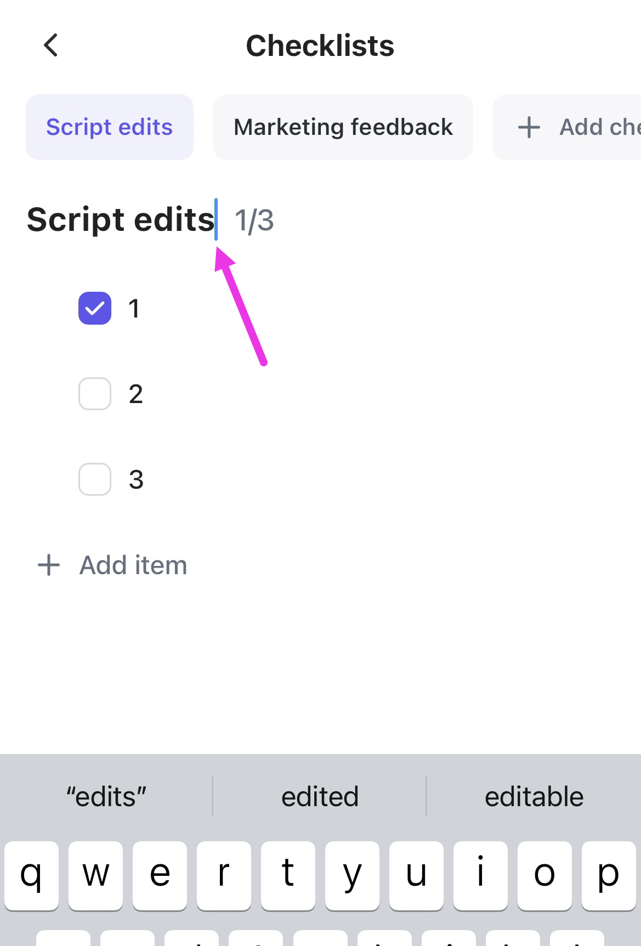
Task: Check the checkbox for item 2
Action: [95, 394]
